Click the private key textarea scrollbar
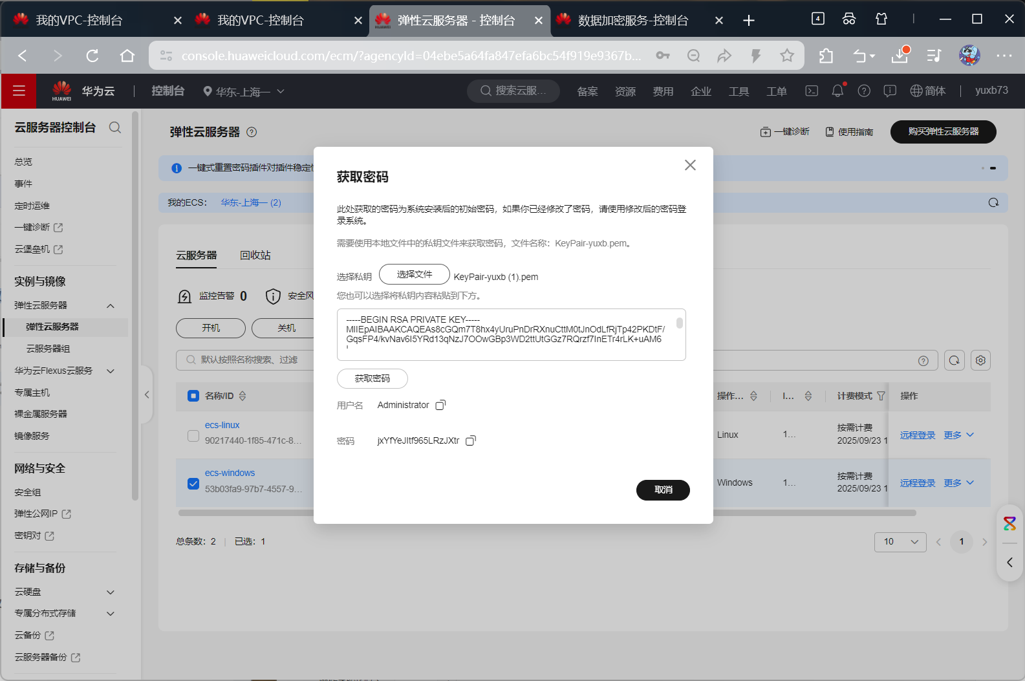This screenshot has height=681, width=1025. (680, 323)
